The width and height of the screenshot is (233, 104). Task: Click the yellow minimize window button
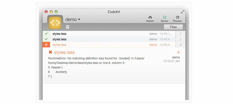click(x=51, y=12)
